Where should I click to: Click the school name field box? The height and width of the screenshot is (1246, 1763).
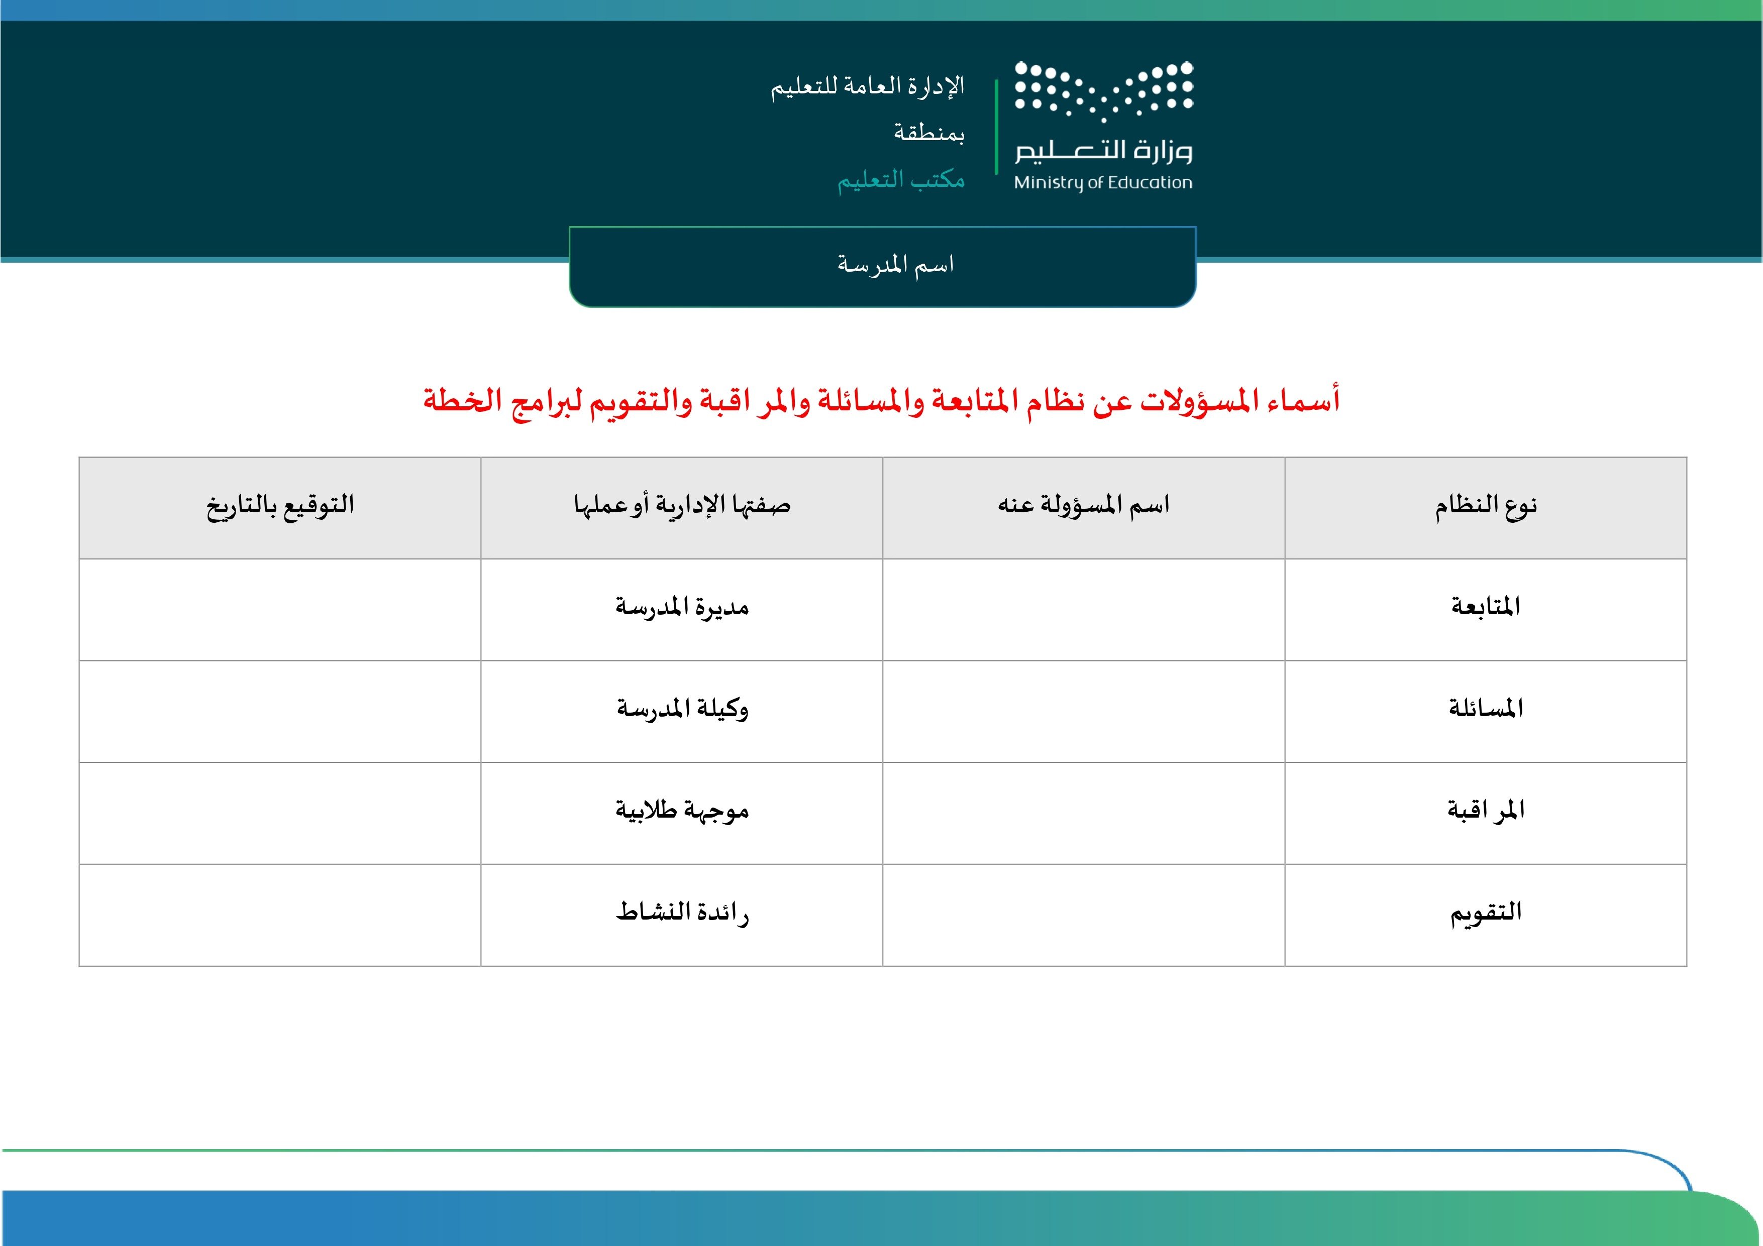click(882, 266)
